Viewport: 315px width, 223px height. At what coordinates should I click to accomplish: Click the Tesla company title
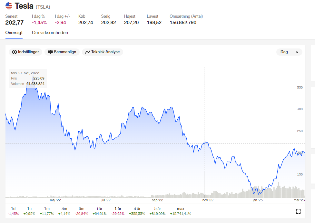(x=24, y=6)
